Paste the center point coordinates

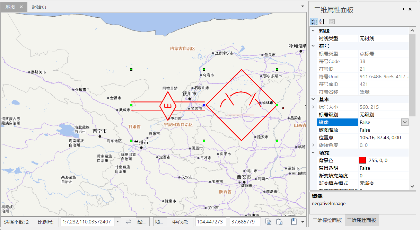click(279, 222)
